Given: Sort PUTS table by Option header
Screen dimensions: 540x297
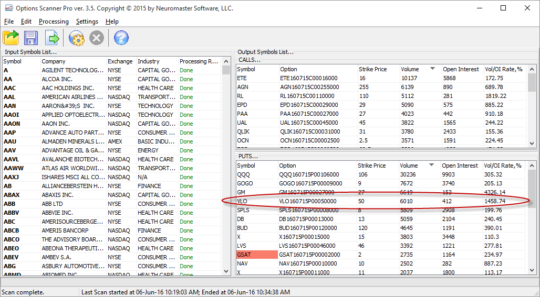Looking at the screenshot, I should point(317,166).
